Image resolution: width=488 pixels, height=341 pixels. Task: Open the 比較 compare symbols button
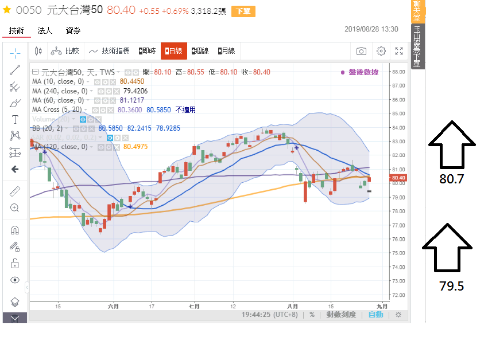[65, 51]
